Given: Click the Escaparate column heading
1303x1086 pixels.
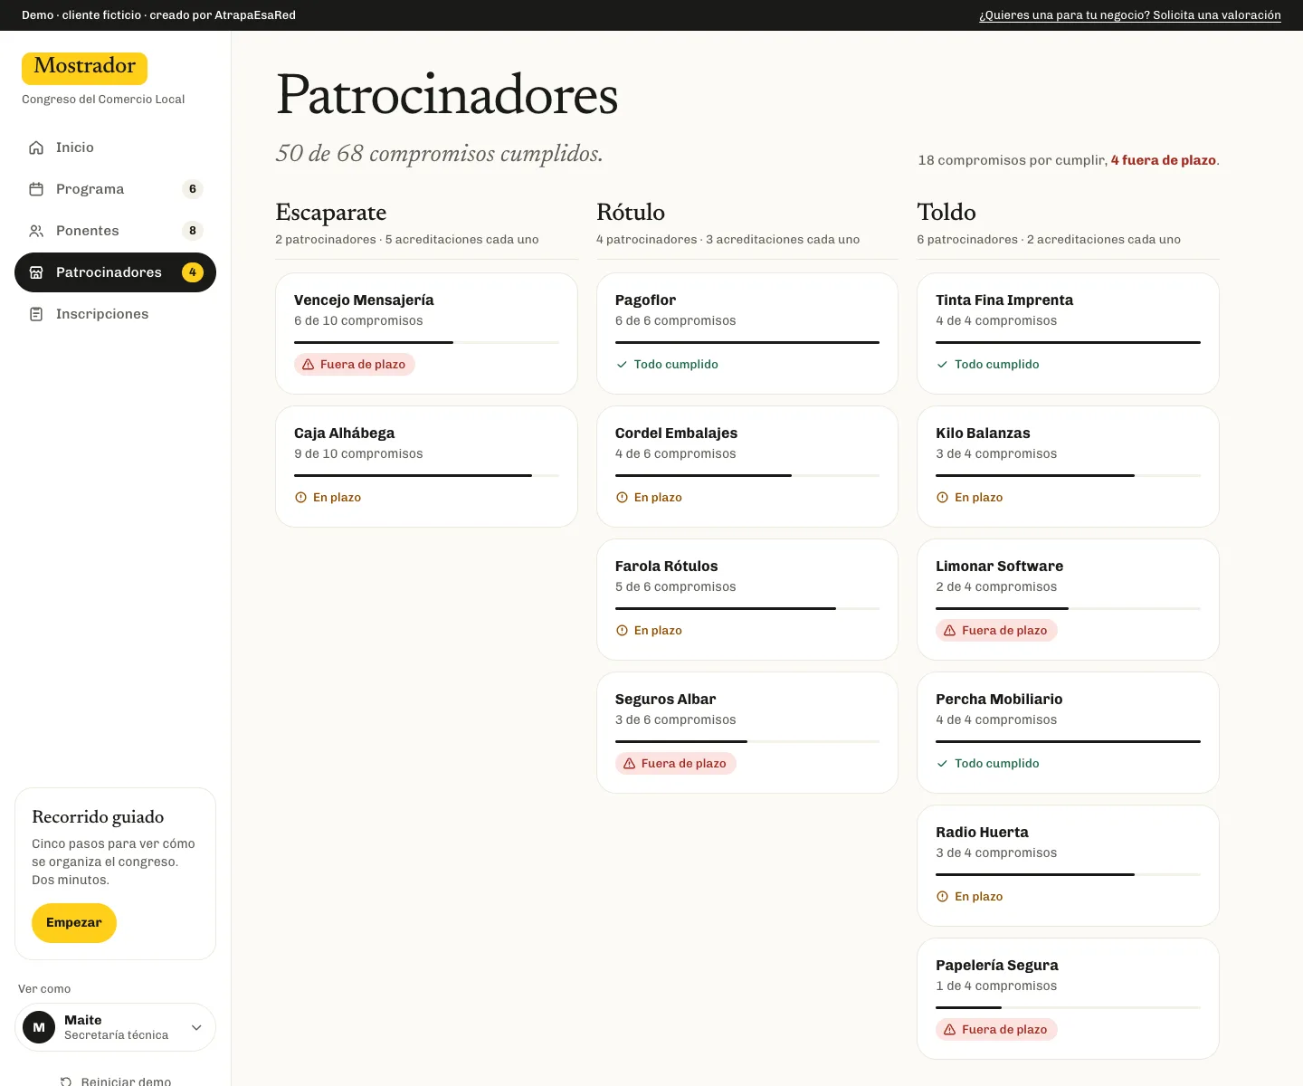Looking at the screenshot, I should [331, 212].
